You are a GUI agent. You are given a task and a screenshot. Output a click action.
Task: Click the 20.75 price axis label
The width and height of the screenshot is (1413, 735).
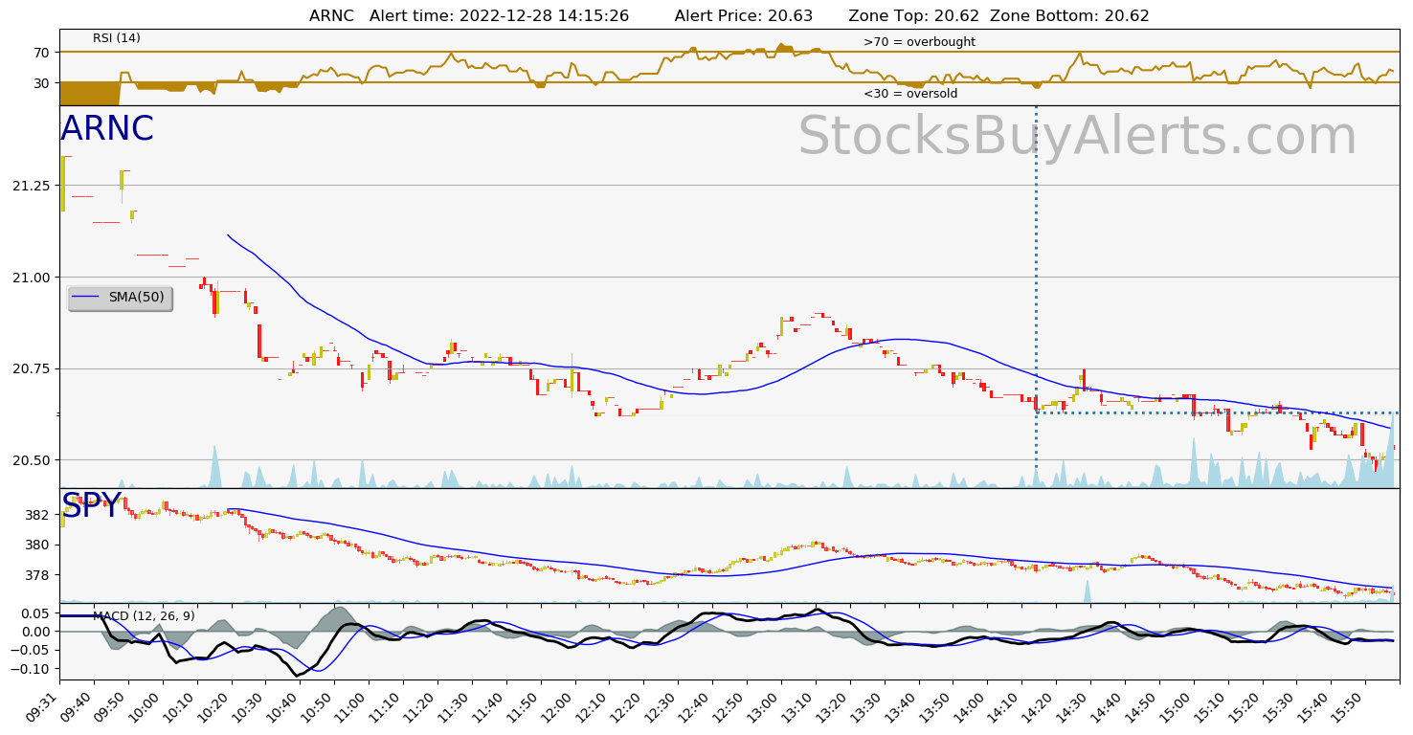click(x=32, y=368)
